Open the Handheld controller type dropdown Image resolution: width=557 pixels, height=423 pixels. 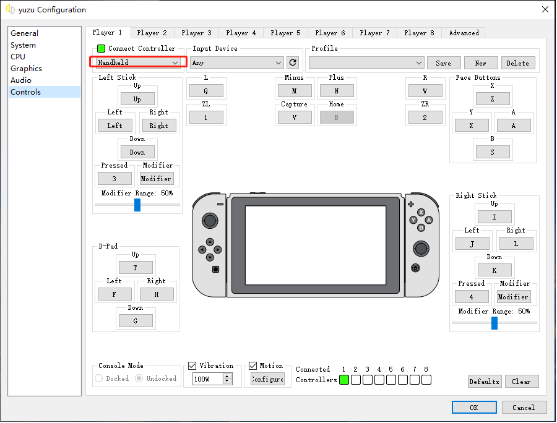(138, 62)
